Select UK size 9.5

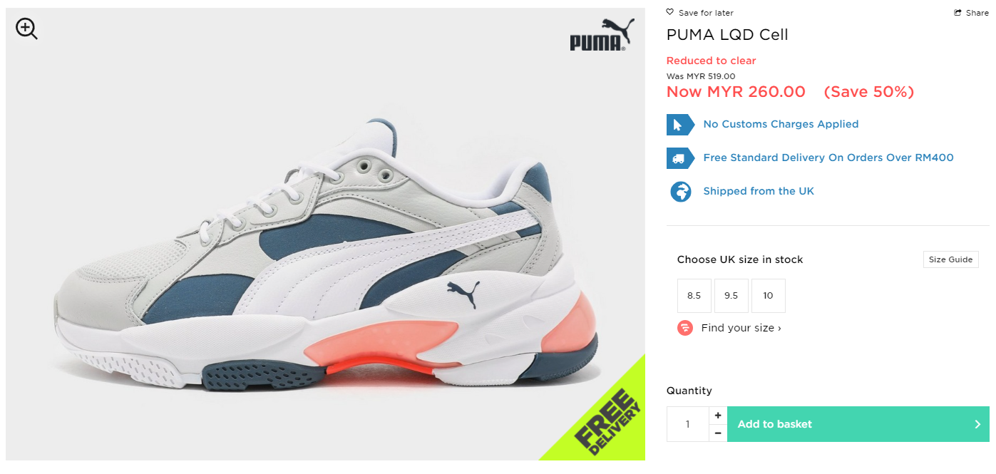coord(731,296)
